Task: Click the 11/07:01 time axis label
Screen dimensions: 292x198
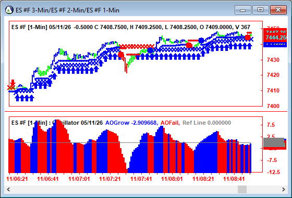Action: click(79, 179)
